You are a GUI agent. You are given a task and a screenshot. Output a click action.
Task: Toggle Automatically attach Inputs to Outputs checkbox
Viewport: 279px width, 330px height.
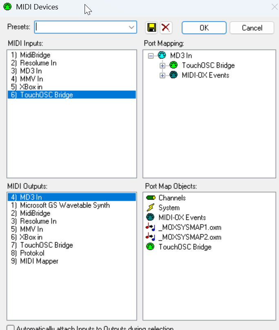click(x=11, y=328)
